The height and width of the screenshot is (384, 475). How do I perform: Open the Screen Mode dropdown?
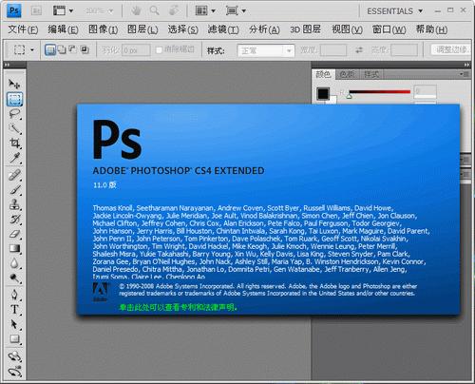coord(236,10)
